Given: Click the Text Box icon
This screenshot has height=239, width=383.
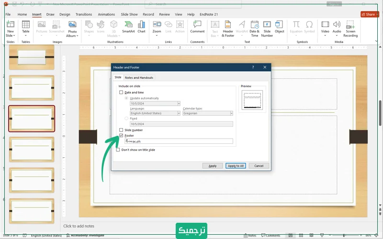Looking at the screenshot, I should 215,24.
